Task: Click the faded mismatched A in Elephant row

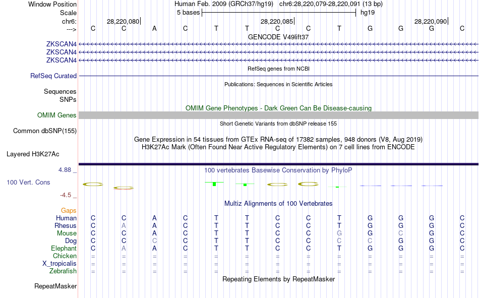Action: [x=124, y=248]
